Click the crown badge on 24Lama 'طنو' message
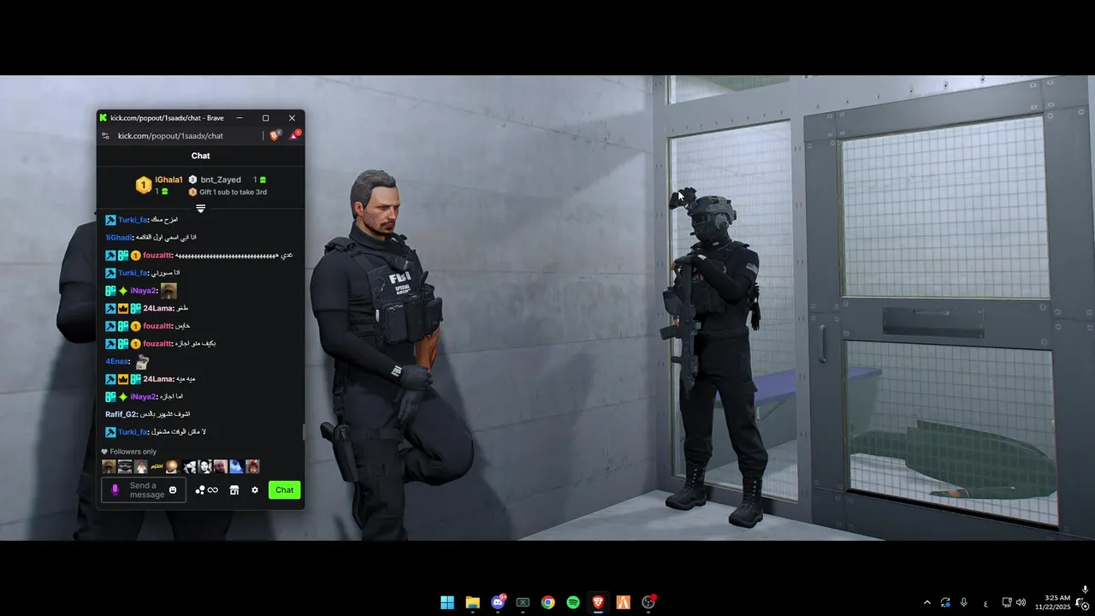Screen dimensions: 1095x616 pyautogui.click(x=123, y=308)
